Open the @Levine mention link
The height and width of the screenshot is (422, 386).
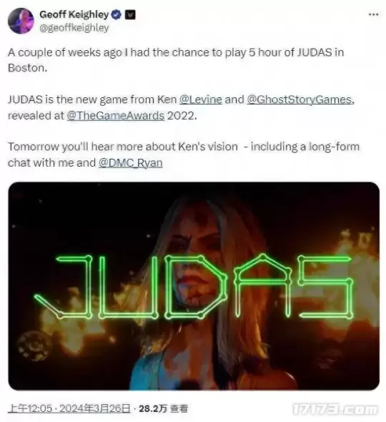200,99
